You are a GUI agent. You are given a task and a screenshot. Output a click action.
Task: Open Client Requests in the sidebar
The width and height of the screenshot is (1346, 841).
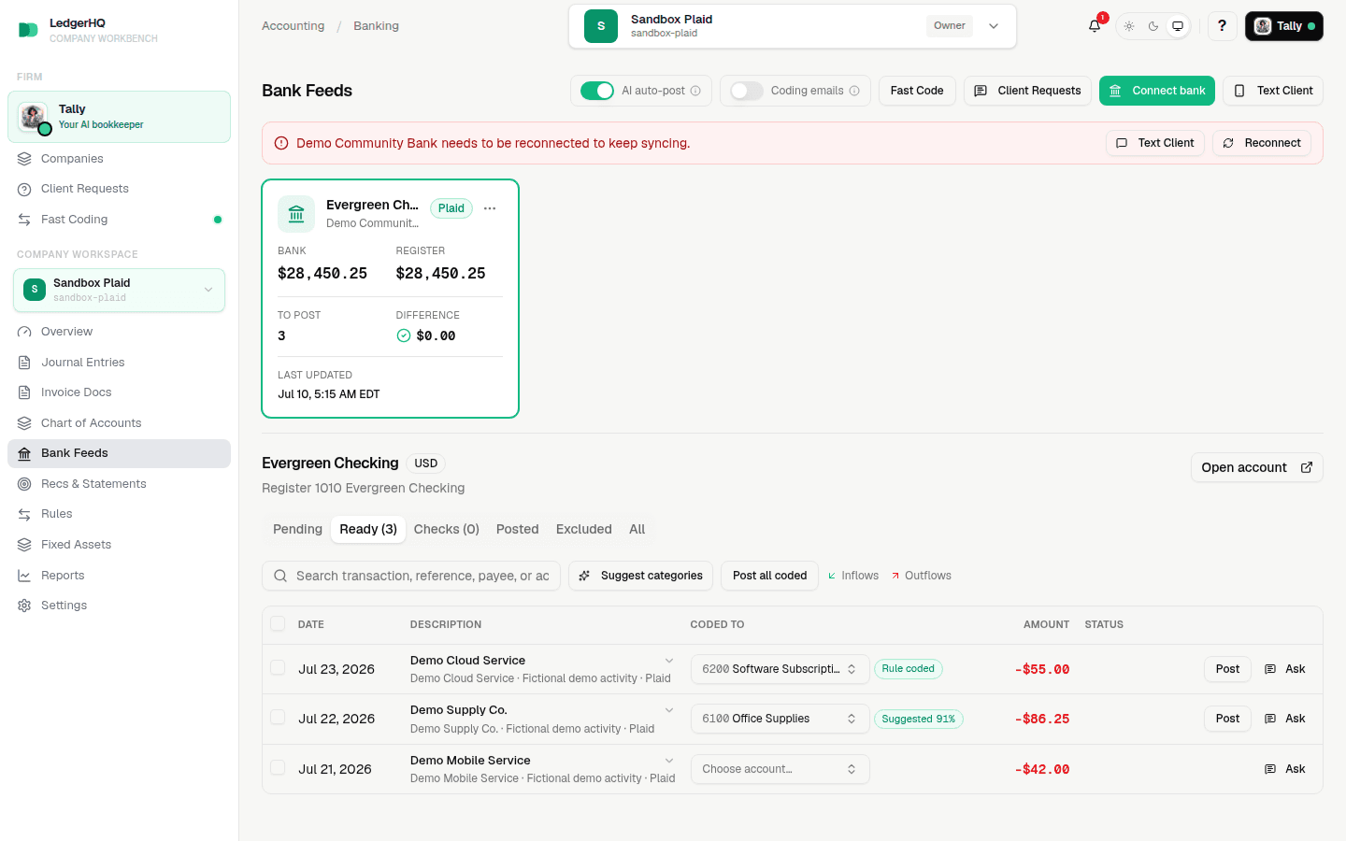[119, 189]
